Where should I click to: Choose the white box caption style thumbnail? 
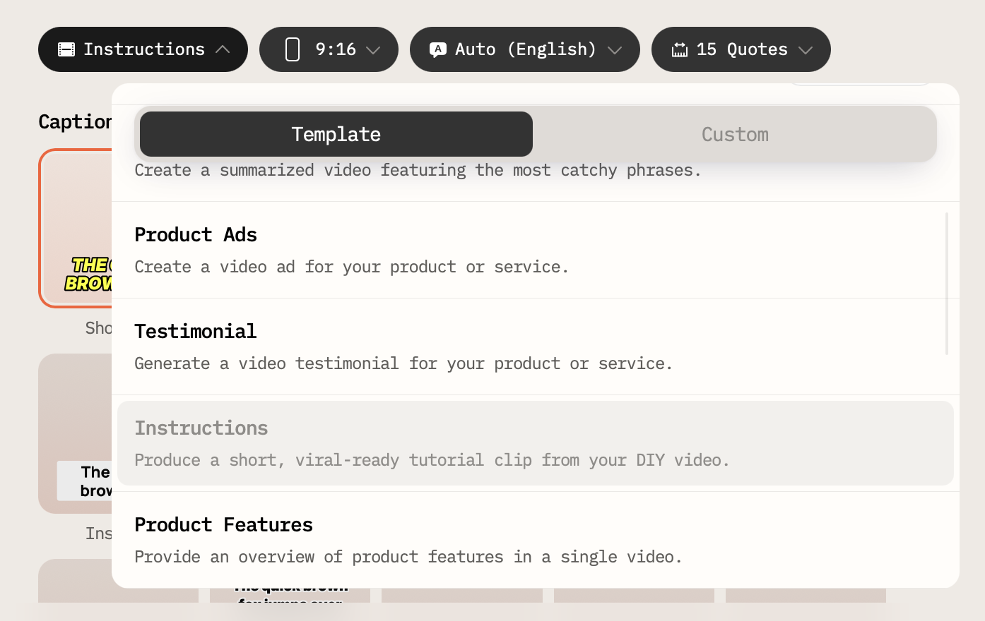(x=76, y=433)
